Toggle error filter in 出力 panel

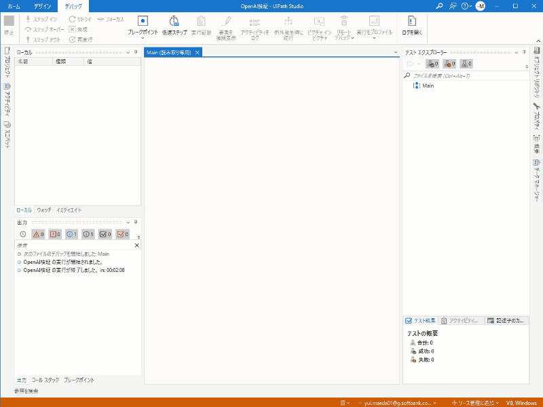click(55, 234)
